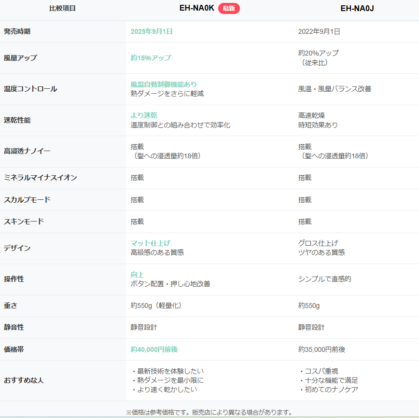Click the マット仕上げ highlighted text
Viewport: 419px width, 418px height.
[151, 243]
